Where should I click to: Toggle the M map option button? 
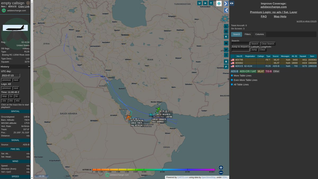[226, 43]
